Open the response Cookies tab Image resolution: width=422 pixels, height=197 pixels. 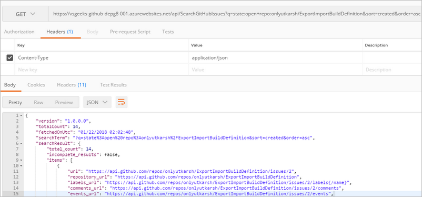tap(36, 85)
